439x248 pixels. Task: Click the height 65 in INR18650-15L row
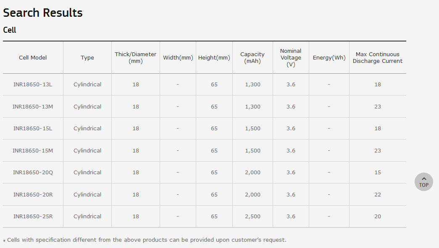pos(214,129)
